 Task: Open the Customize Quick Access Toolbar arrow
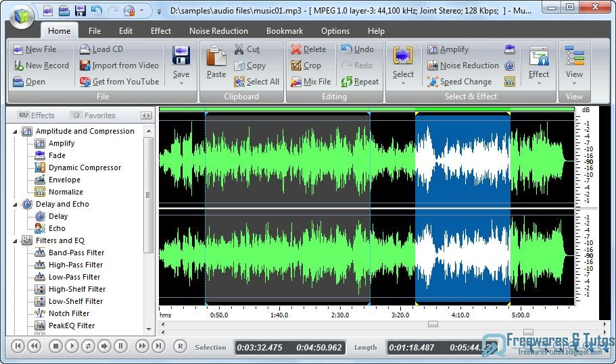159,11
